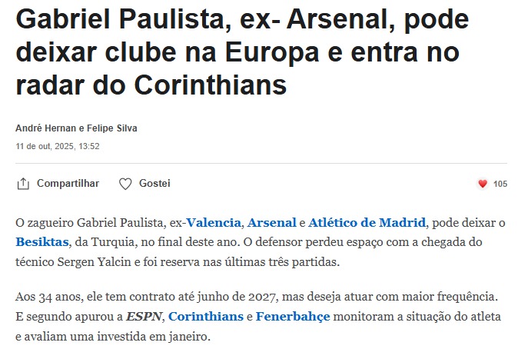Open the Atlético de Madrid link
The width and height of the screenshot is (528, 359).
pos(367,223)
